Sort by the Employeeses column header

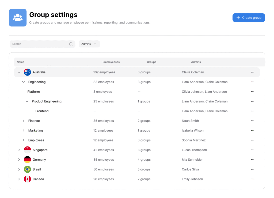click(x=111, y=62)
